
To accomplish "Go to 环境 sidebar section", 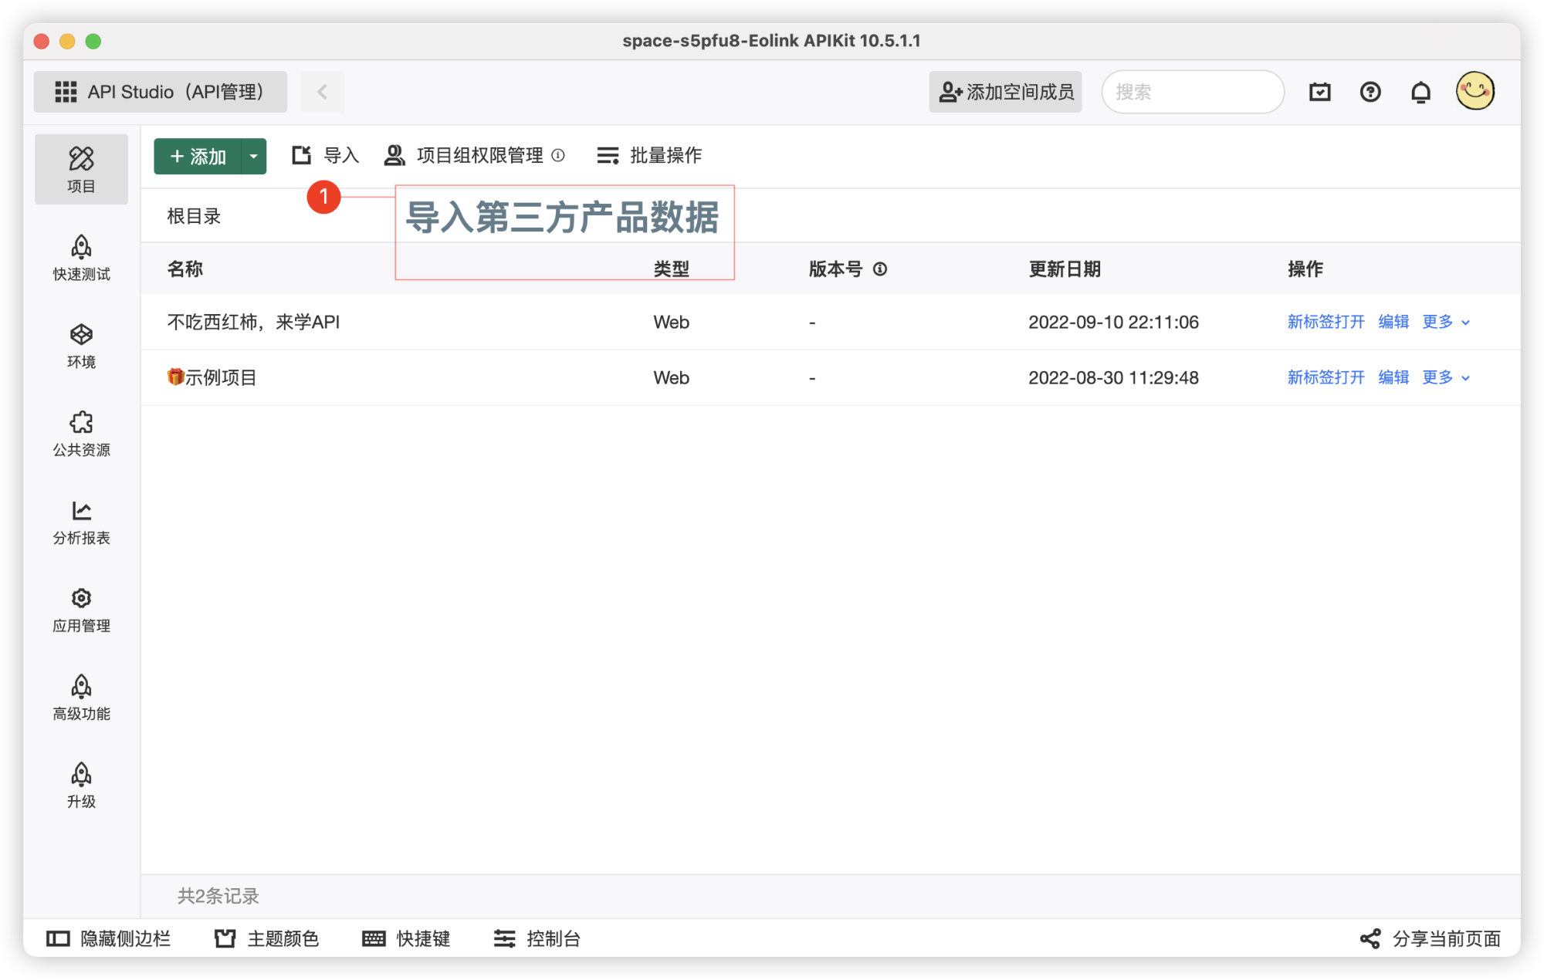I will pos(81,345).
